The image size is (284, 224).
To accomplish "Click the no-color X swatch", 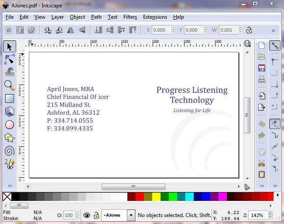I will point(7,197).
